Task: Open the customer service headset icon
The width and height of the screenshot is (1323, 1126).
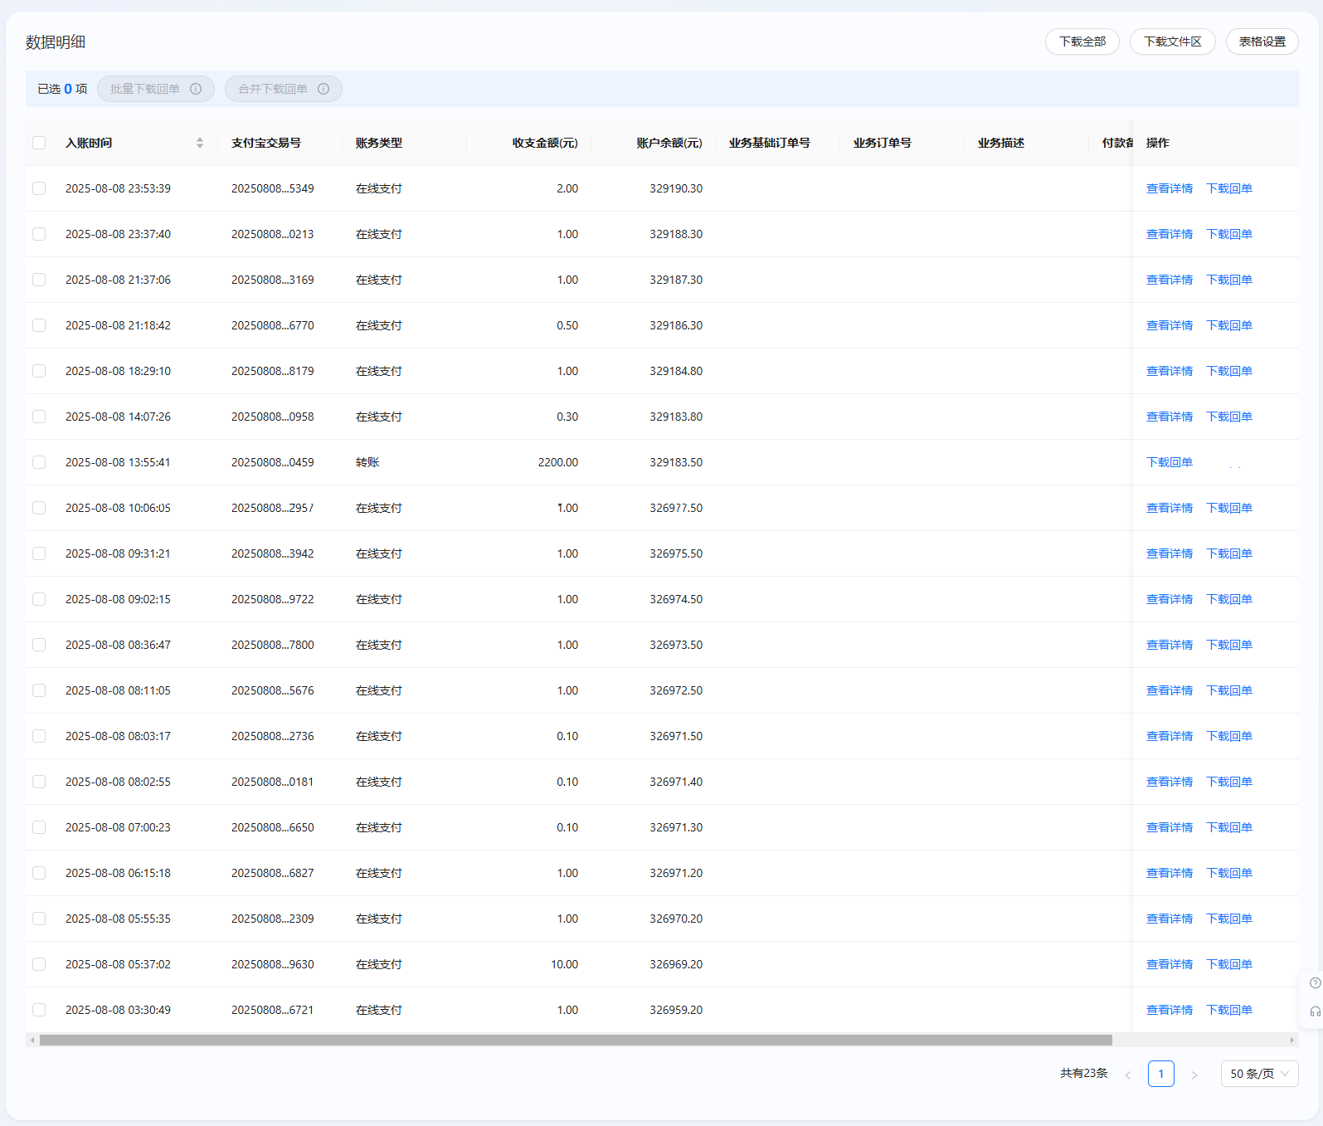Action: pyautogui.click(x=1315, y=1011)
